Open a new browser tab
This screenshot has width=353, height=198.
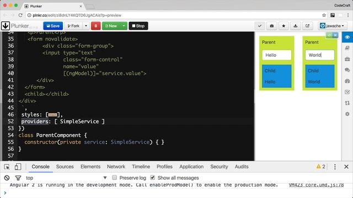pos(90,7)
